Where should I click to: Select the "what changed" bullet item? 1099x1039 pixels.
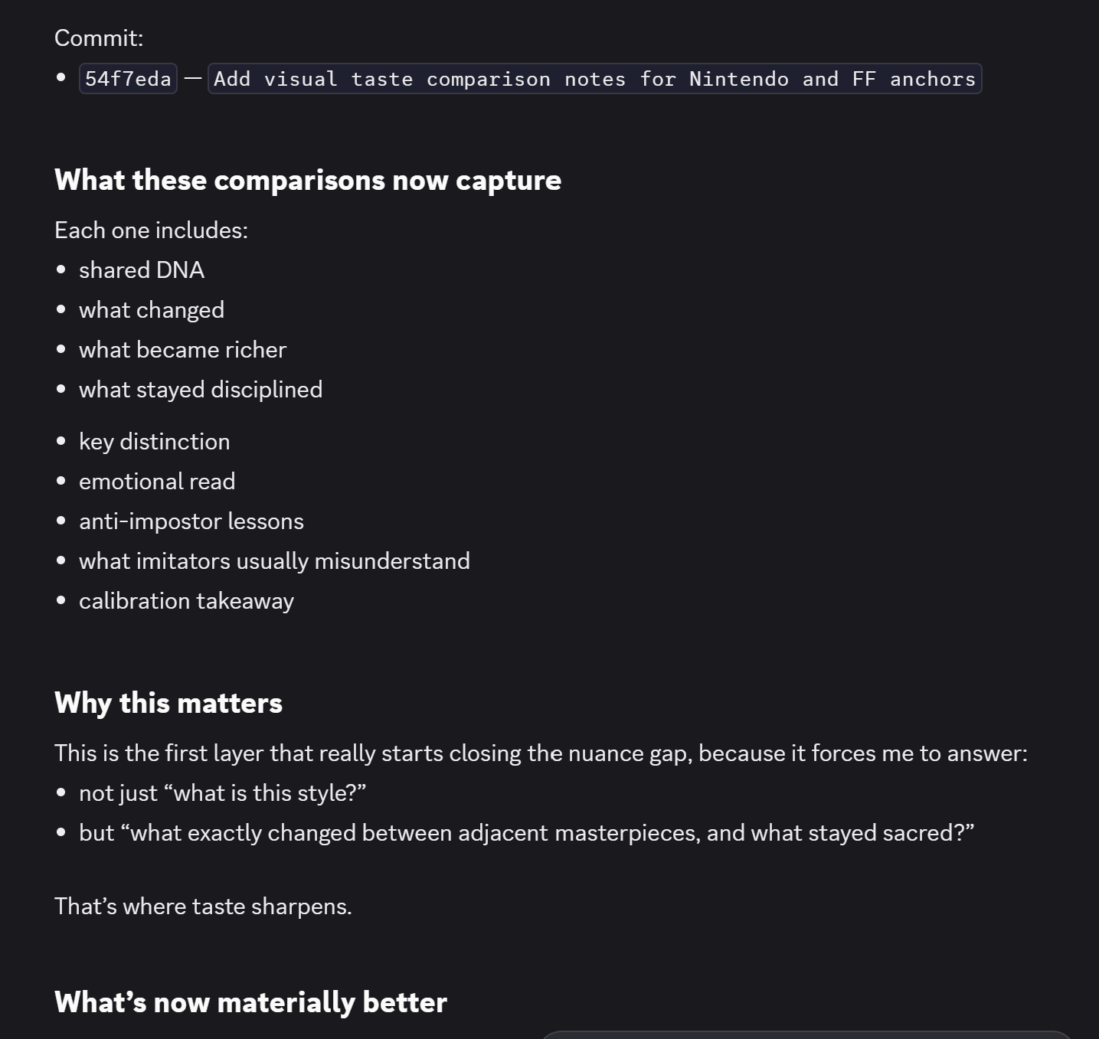pyautogui.click(x=152, y=310)
